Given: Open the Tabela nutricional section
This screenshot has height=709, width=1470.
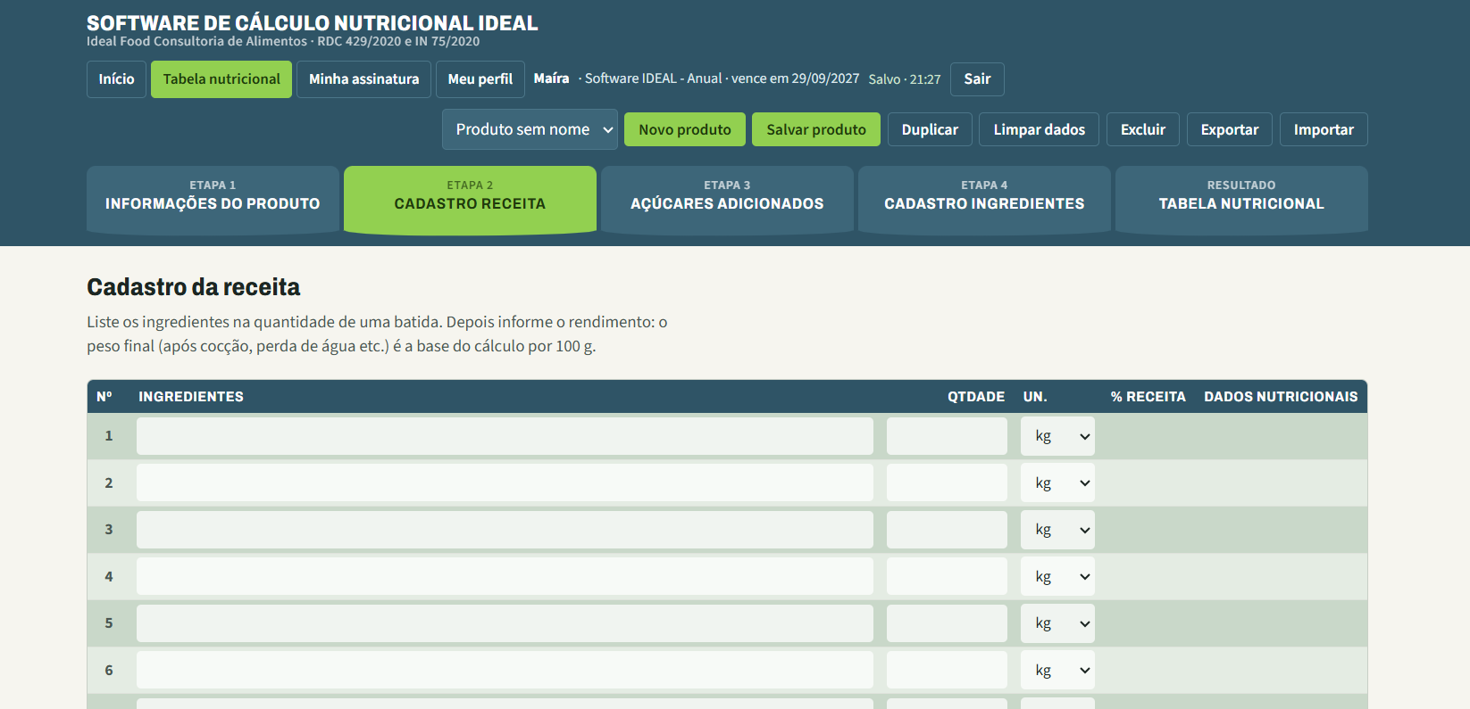Looking at the screenshot, I should [x=221, y=79].
